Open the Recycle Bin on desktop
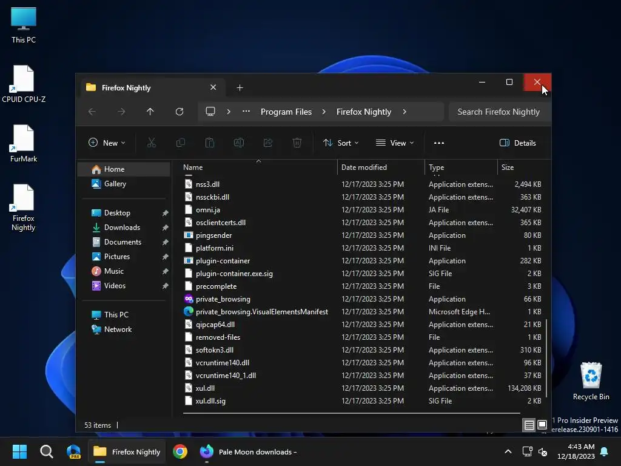This screenshot has height=466, width=621. pyautogui.click(x=591, y=381)
